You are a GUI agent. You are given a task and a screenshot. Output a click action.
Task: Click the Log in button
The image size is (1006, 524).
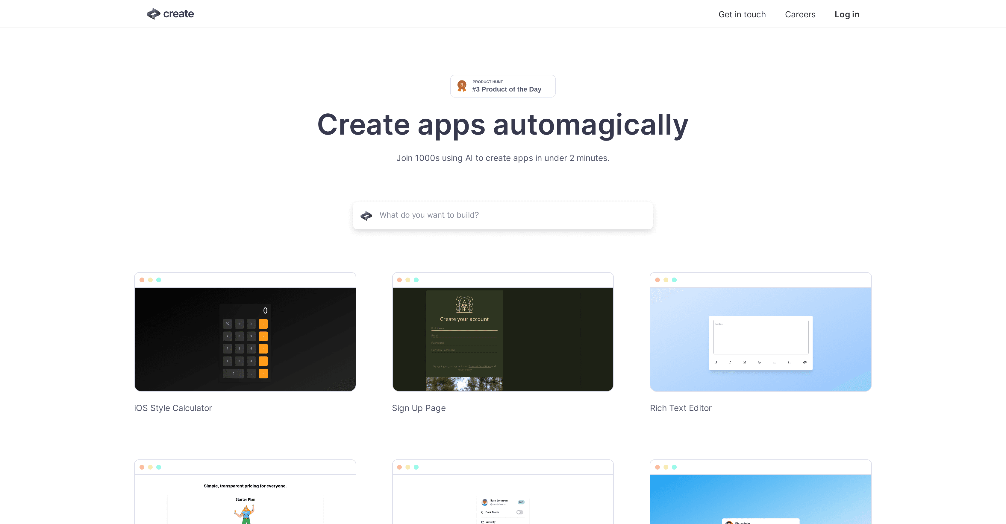[x=847, y=14]
